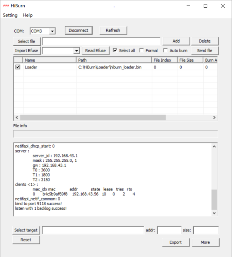
Task: Click the File info field
Action: tap(116, 134)
